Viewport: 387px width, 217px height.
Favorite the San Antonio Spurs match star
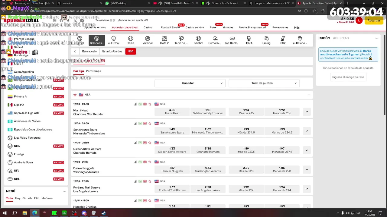pyautogui.click(x=150, y=123)
